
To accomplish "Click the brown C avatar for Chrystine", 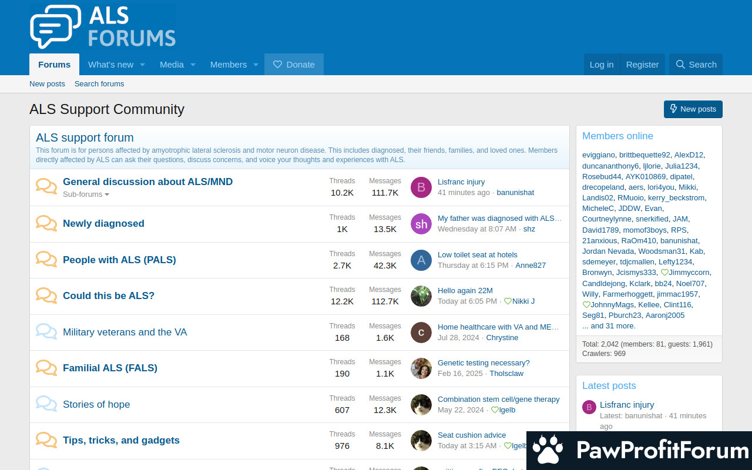I will [x=421, y=333].
